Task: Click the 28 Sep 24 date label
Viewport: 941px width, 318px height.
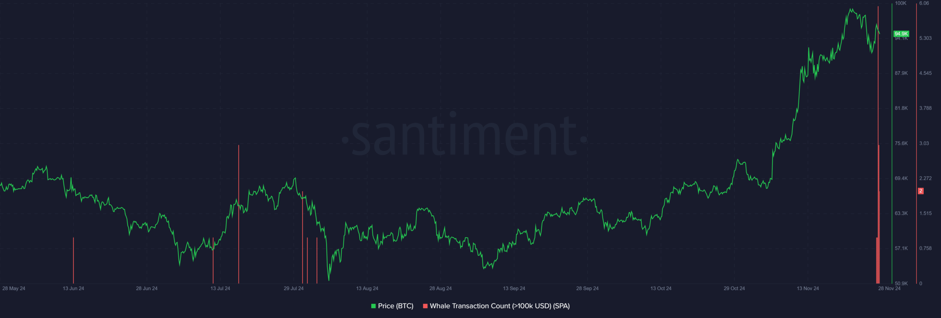Action: coord(587,288)
